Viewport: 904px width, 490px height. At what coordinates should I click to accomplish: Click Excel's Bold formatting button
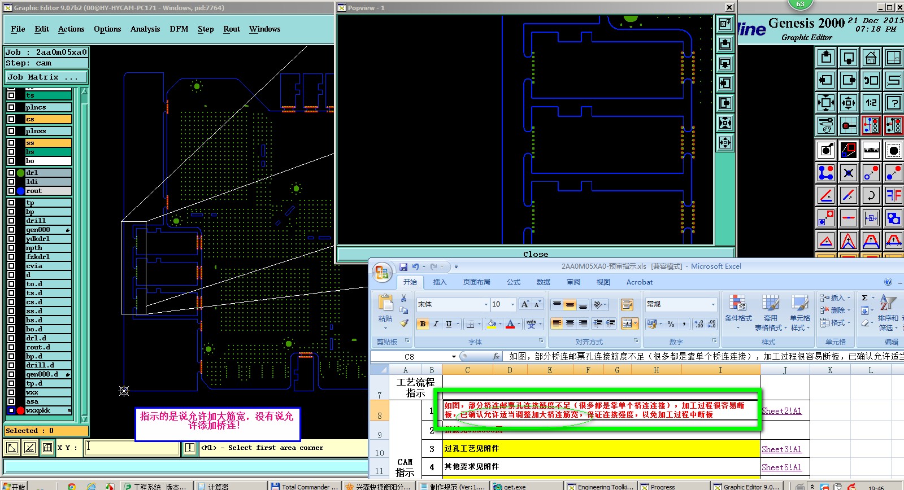click(423, 323)
